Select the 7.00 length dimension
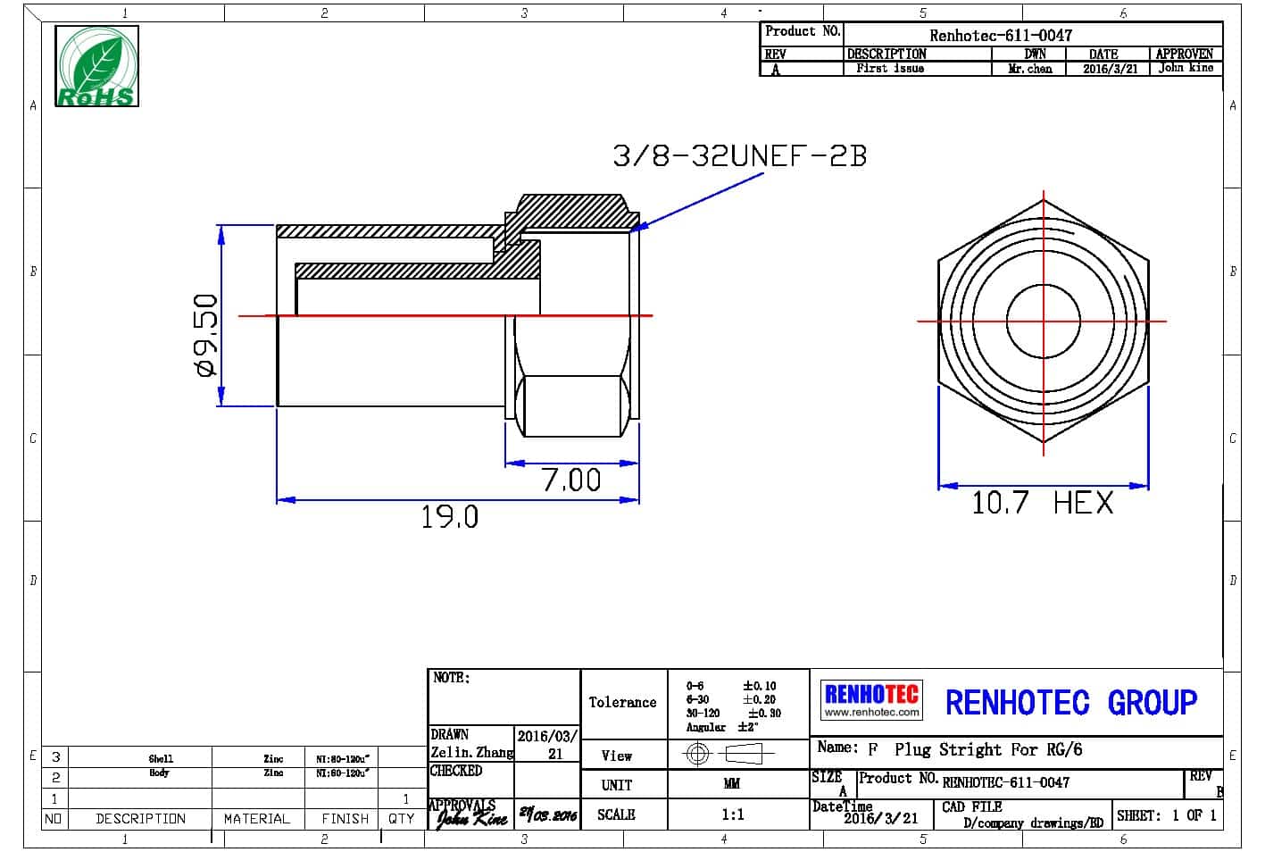 pos(571,480)
